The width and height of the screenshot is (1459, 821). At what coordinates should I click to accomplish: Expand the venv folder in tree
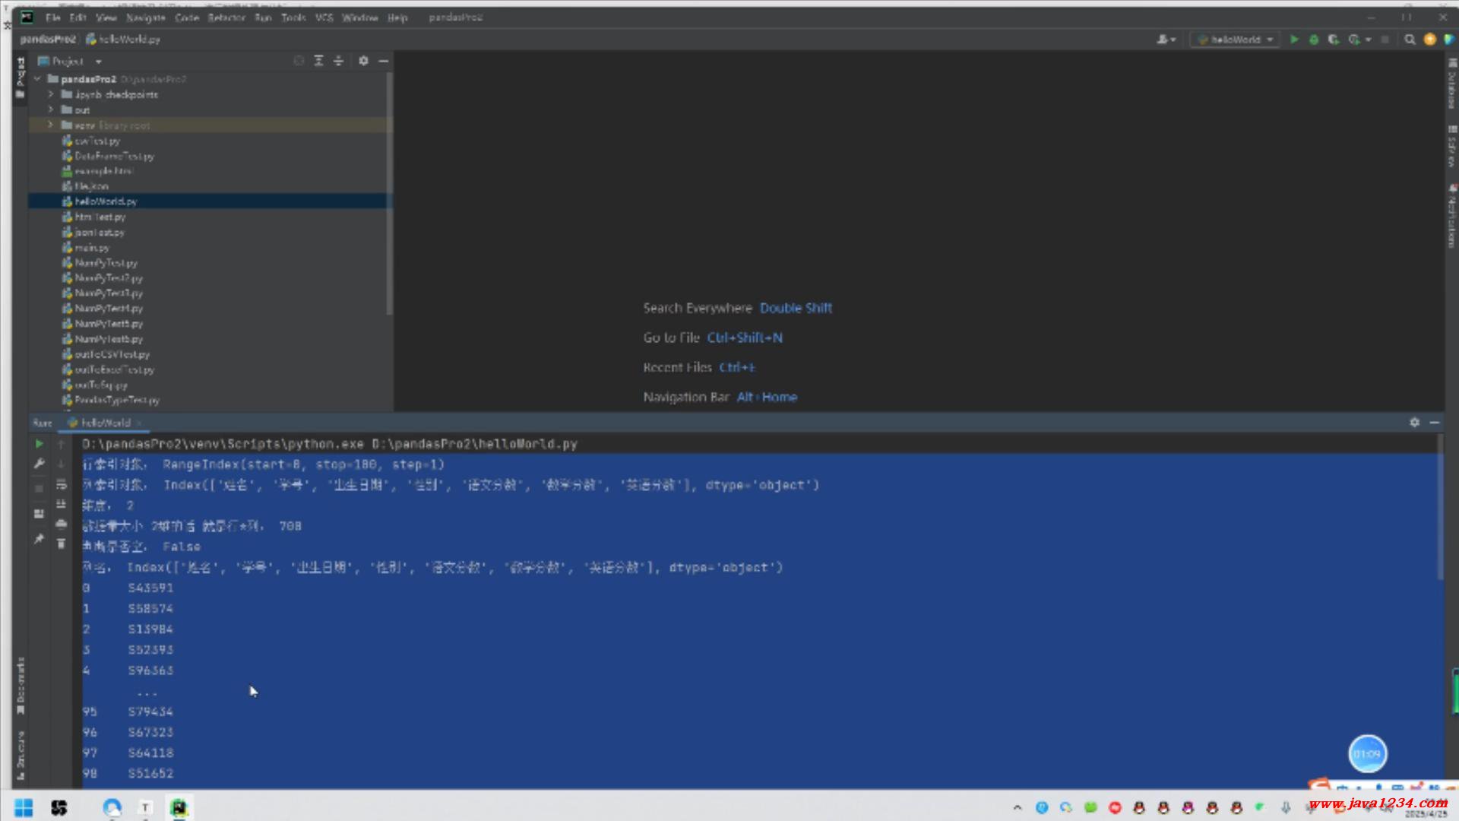tap(51, 125)
